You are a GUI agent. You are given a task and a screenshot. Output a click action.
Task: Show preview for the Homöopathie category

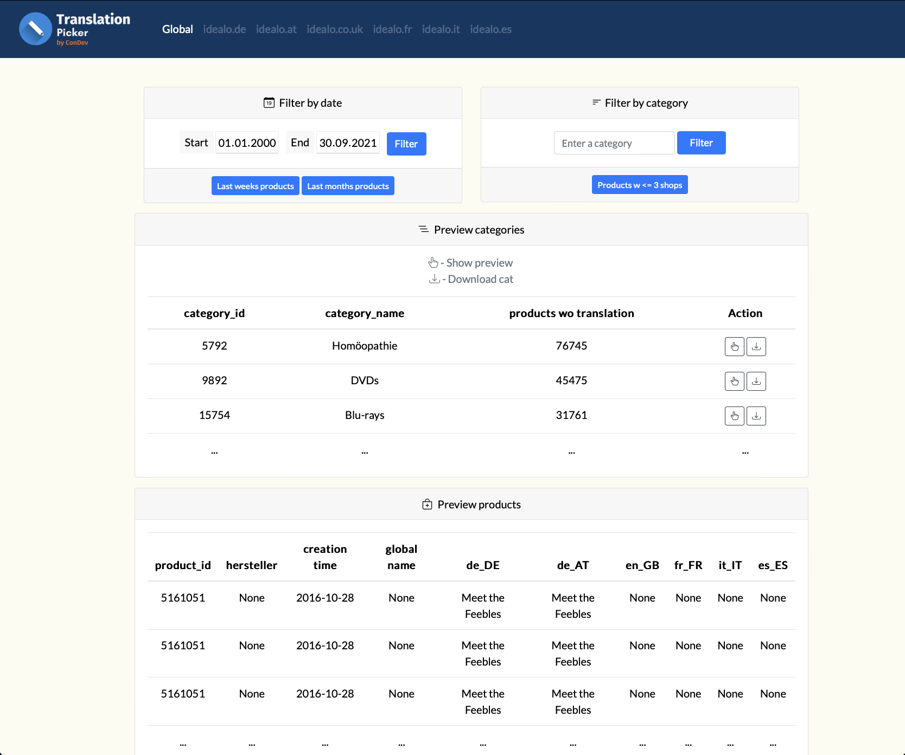[735, 346]
